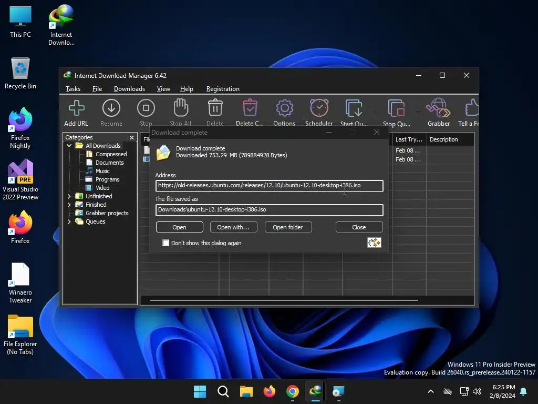Click the Stop Queue icon

(x=396, y=108)
